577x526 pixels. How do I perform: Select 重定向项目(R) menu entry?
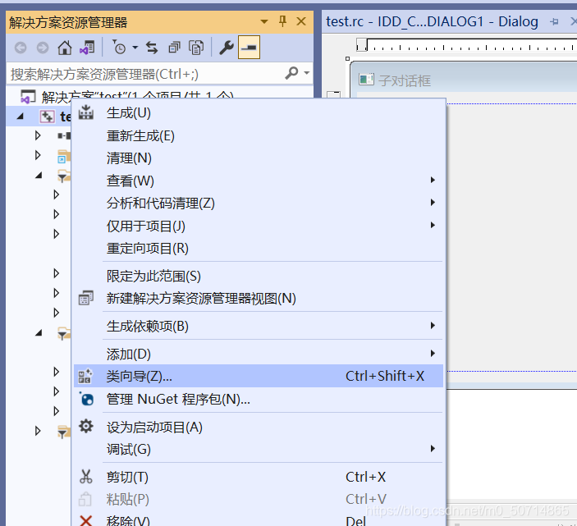pos(258,249)
